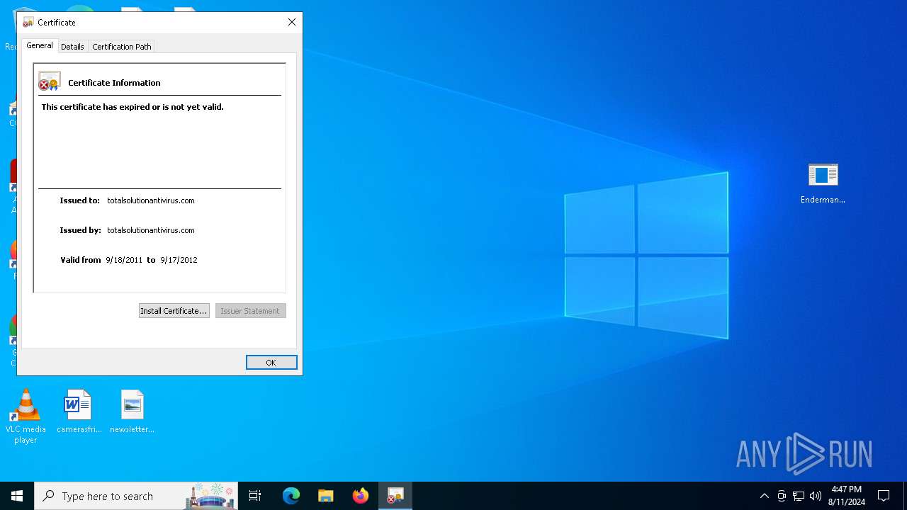Open the Windows Start menu
Viewport: 907px width, 510px height.
(17, 496)
